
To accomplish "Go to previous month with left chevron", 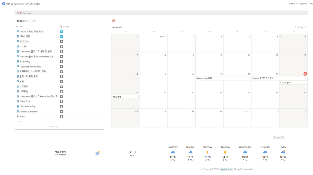I will pyautogui.click(x=295, y=27).
